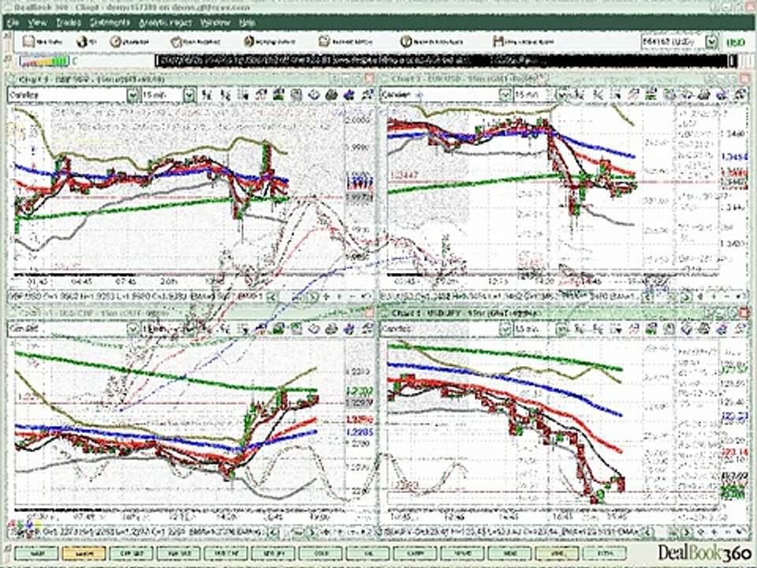Open 15 min timeframe dropdown in USD/JPY chart
Screen dimensions: 757x568
[561, 330]
